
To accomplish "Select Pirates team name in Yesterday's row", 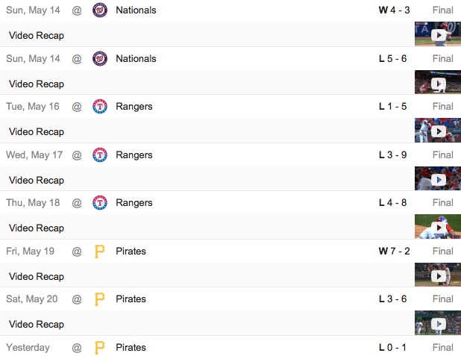I will tap(131, 348).
